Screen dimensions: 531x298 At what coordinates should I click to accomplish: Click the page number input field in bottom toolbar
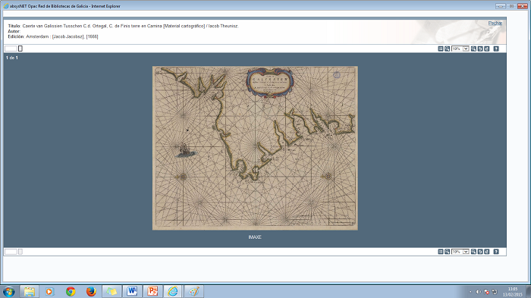click(11, 252)
